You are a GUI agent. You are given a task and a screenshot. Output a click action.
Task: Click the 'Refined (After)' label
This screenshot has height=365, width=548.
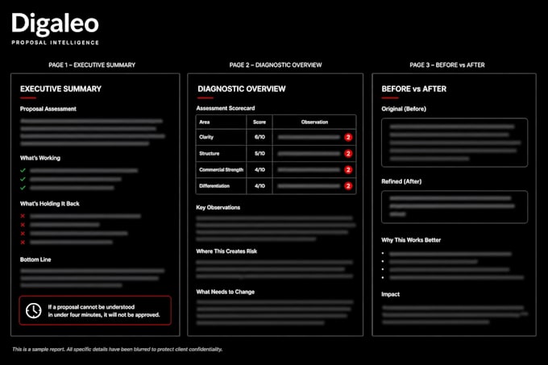[401, 181]
